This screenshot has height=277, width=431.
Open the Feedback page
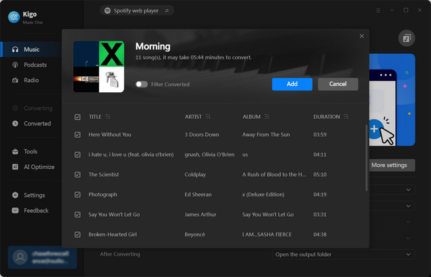36,211
